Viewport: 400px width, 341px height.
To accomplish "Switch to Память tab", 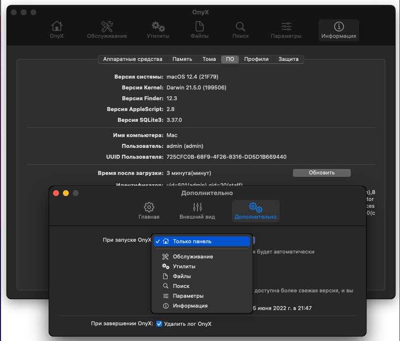I will click(x=182, y=59).
